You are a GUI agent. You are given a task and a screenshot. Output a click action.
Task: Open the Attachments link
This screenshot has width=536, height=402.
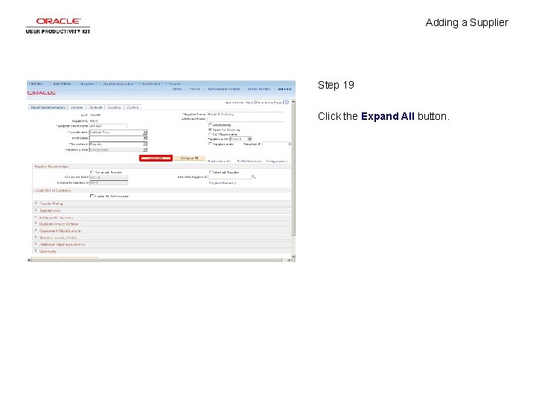[x=219, y=161]
